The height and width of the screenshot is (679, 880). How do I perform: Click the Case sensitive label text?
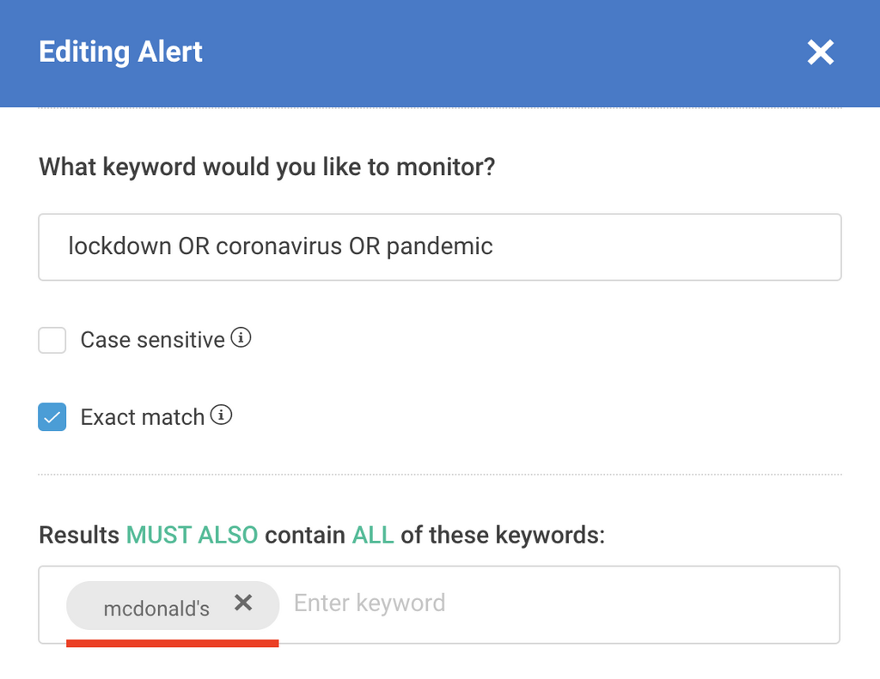coord(152,340)
